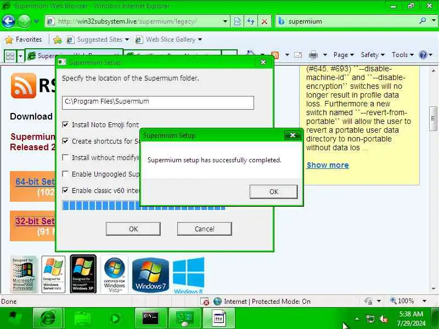The image size is (439, 329).
Task: Click the Windows Vista certified badge
Action: point(114,275)
